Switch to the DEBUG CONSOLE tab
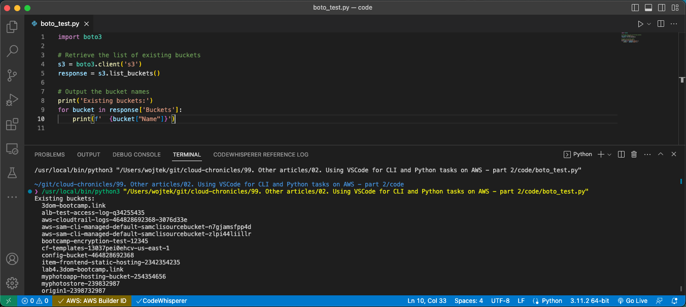686x307 pixels. [136, 155]
